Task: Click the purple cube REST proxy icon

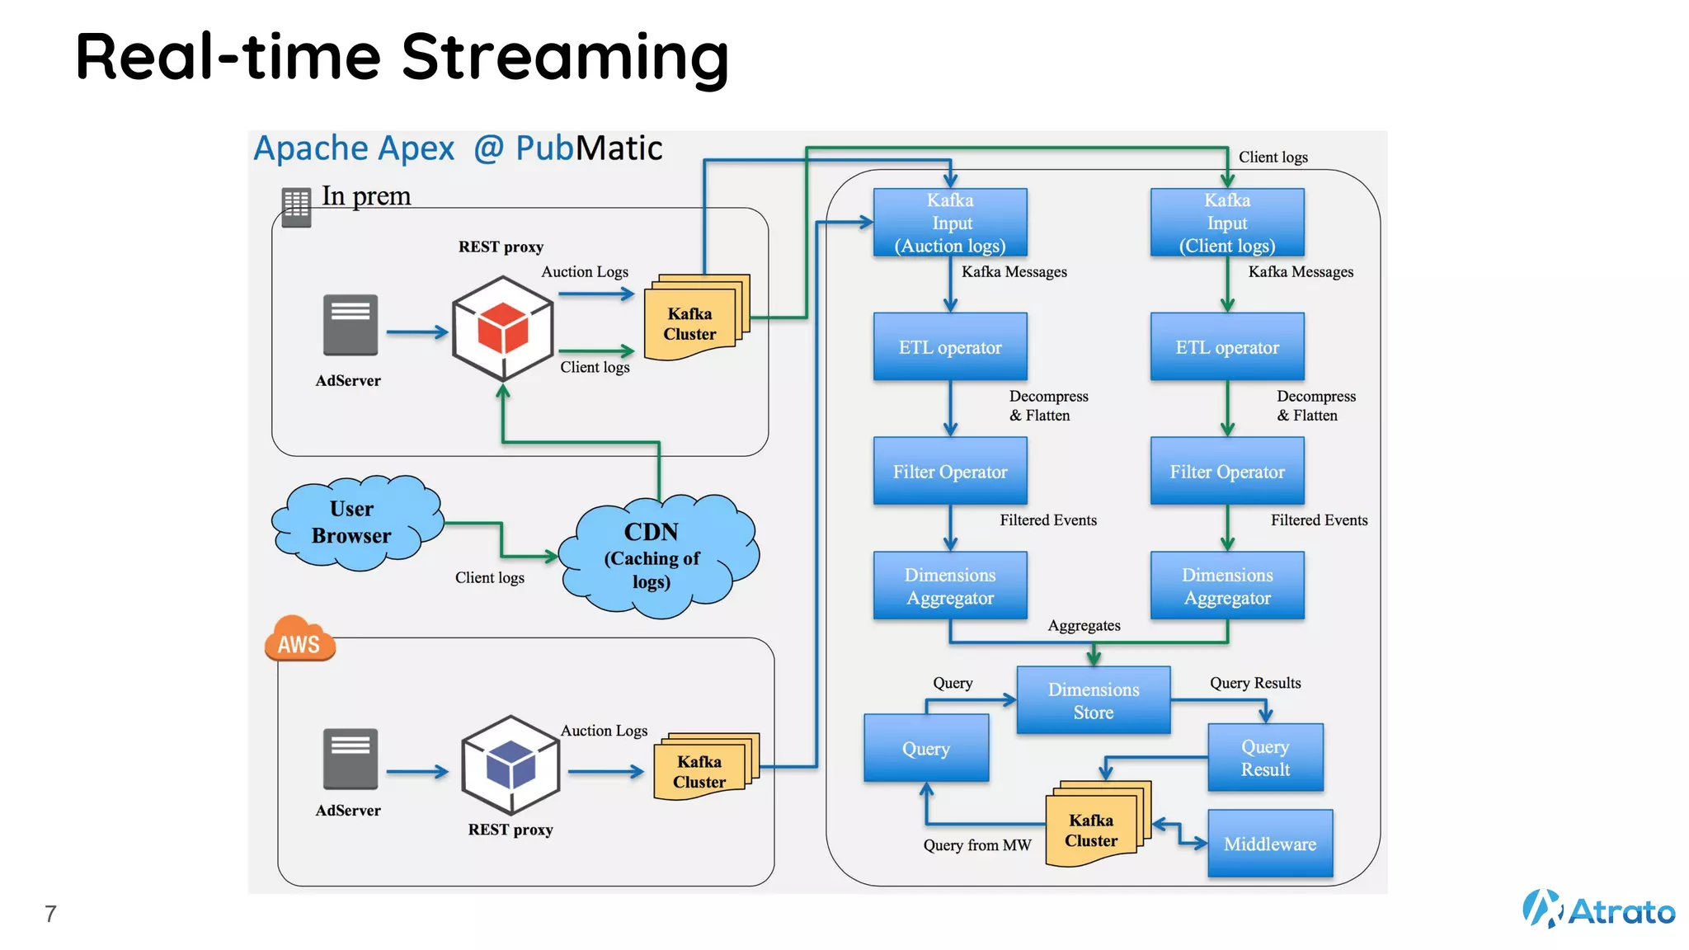Action: pos(510,764)
